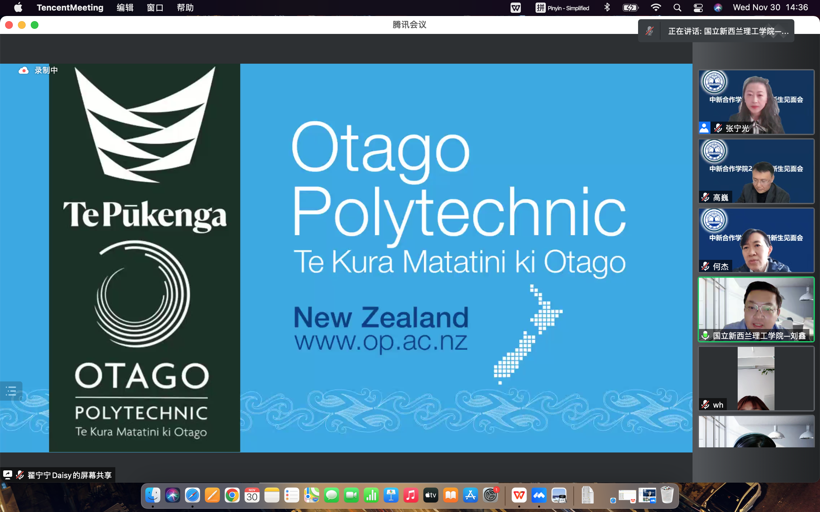
Task: Click the WPS icon in the menu bar
Action: point(516,8)
